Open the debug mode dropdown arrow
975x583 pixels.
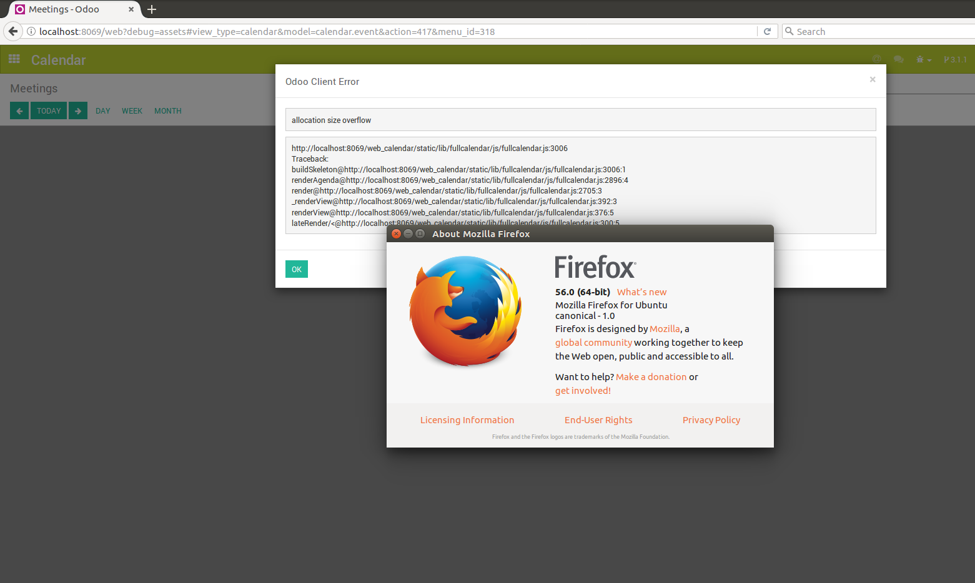(x=929, y=59)
